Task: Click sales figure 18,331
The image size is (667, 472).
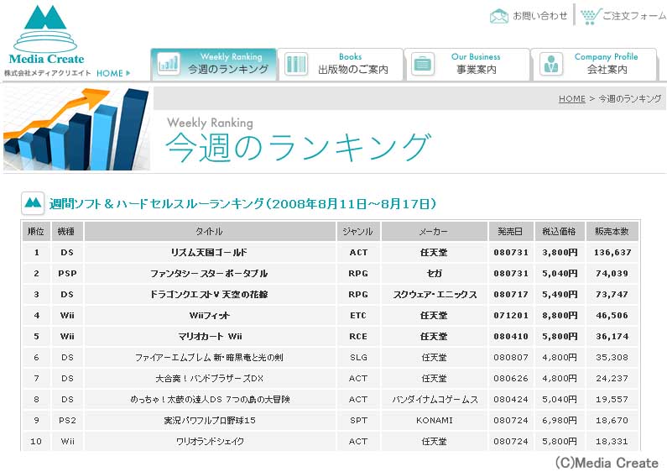Action: [612, 442]
